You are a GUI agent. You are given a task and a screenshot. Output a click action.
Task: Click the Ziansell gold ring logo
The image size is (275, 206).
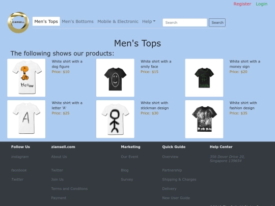[x=18, y=22]
